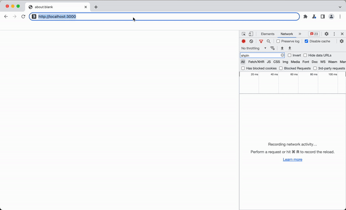346x210 pixels.
Task: Open the DevTools customize three-dot menu
Action: click(x=334, y=34)
